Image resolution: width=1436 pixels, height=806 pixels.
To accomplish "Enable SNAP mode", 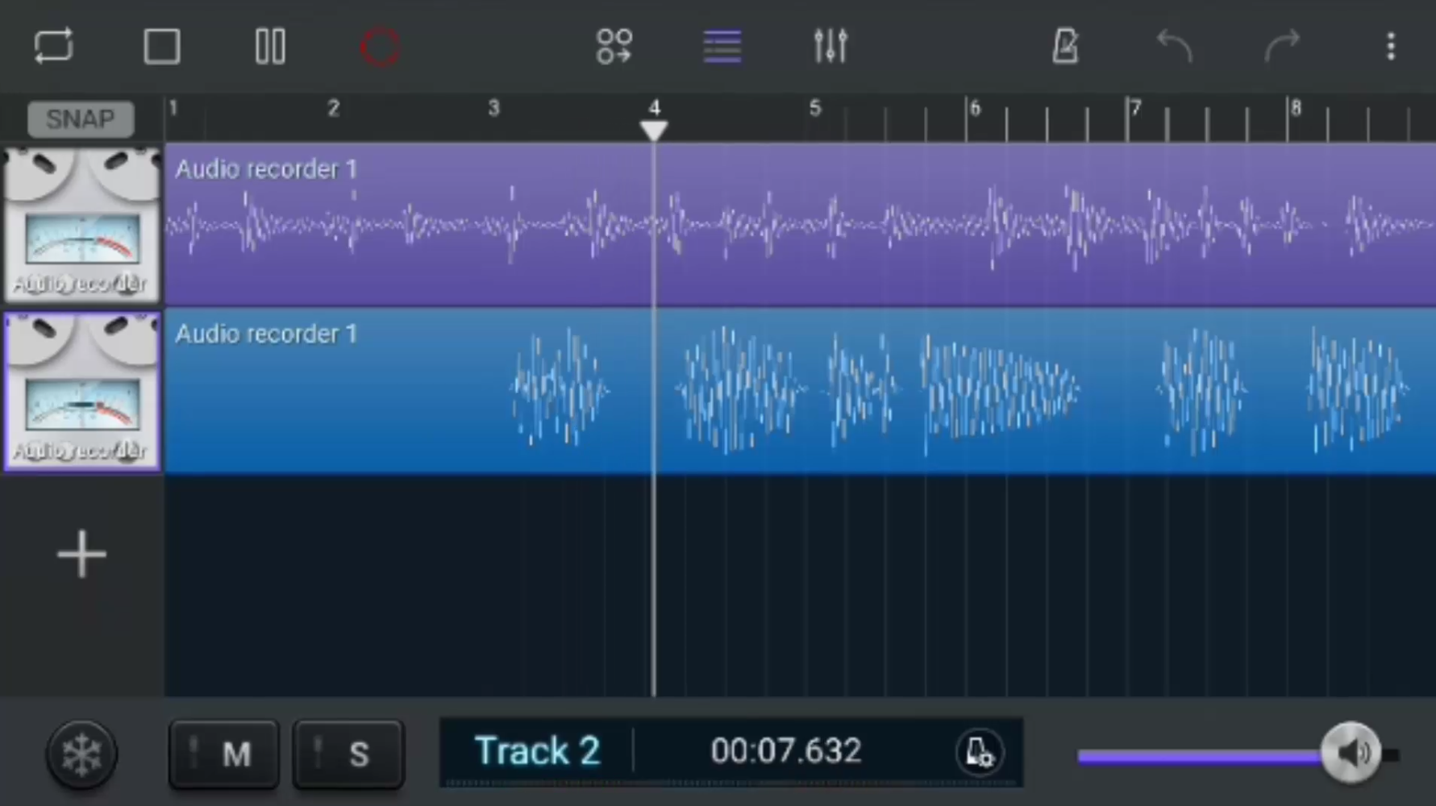I will 80,118.
